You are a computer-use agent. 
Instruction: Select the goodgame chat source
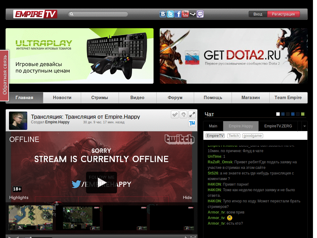[253, 136]
